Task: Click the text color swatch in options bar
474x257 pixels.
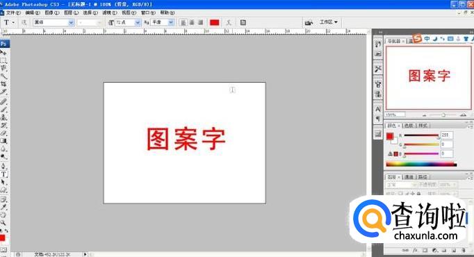Action: [214, 22]
